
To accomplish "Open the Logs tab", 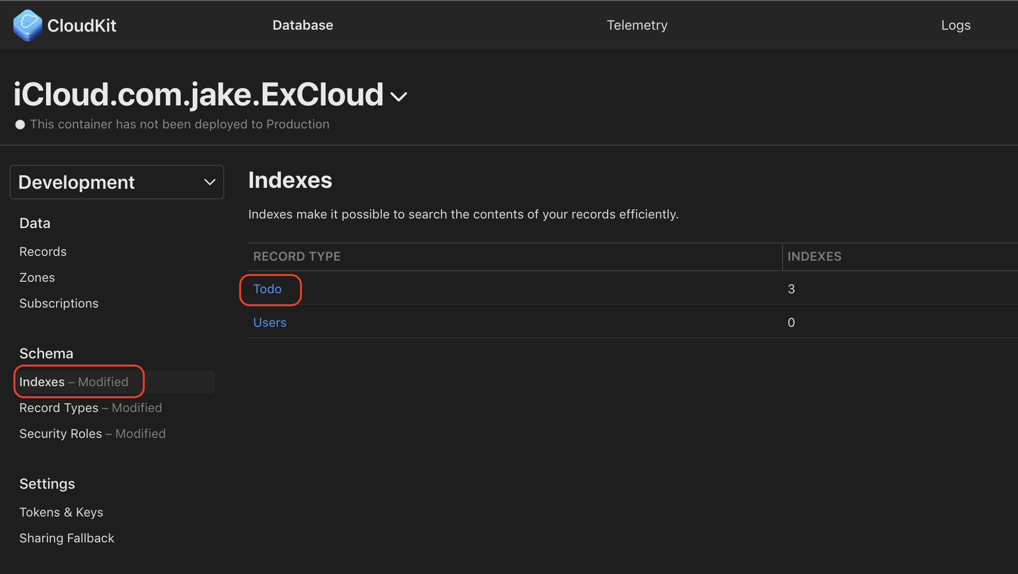I will (x=956, y=25).
